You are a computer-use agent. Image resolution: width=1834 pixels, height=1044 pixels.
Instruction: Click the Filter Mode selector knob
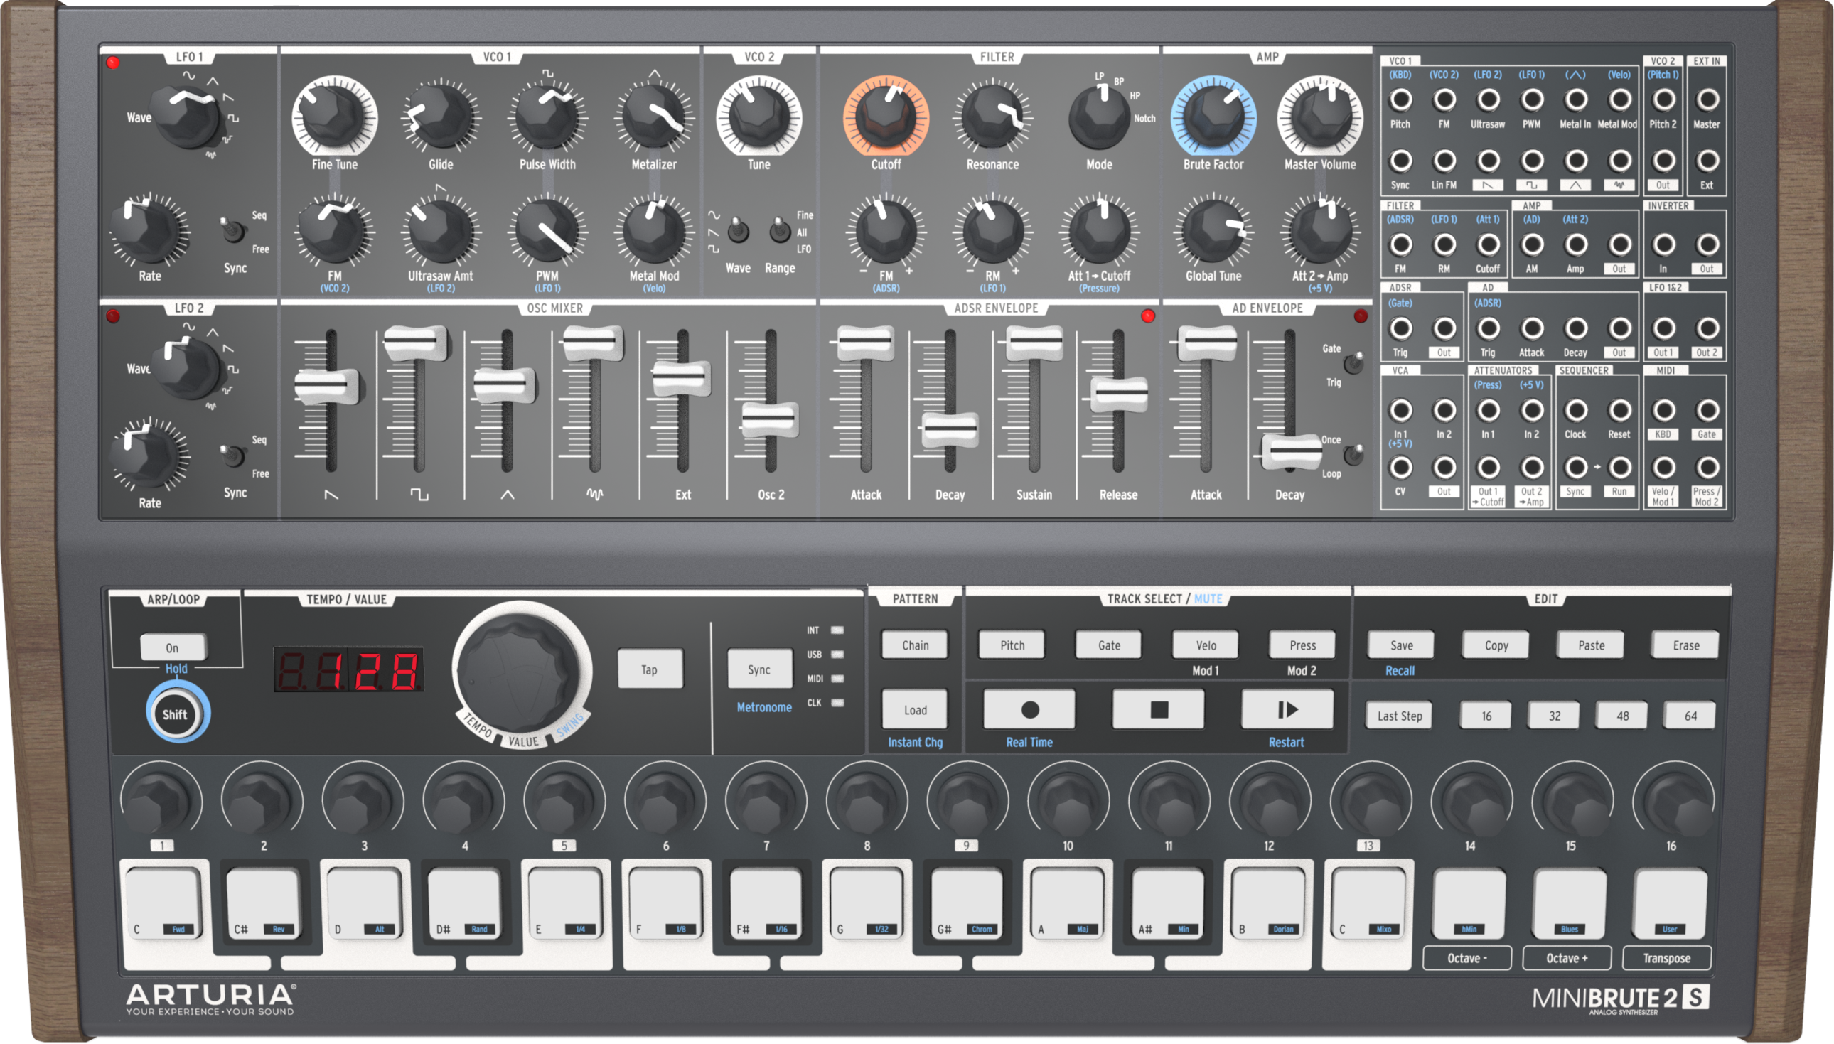click(x=1098, y=117)
